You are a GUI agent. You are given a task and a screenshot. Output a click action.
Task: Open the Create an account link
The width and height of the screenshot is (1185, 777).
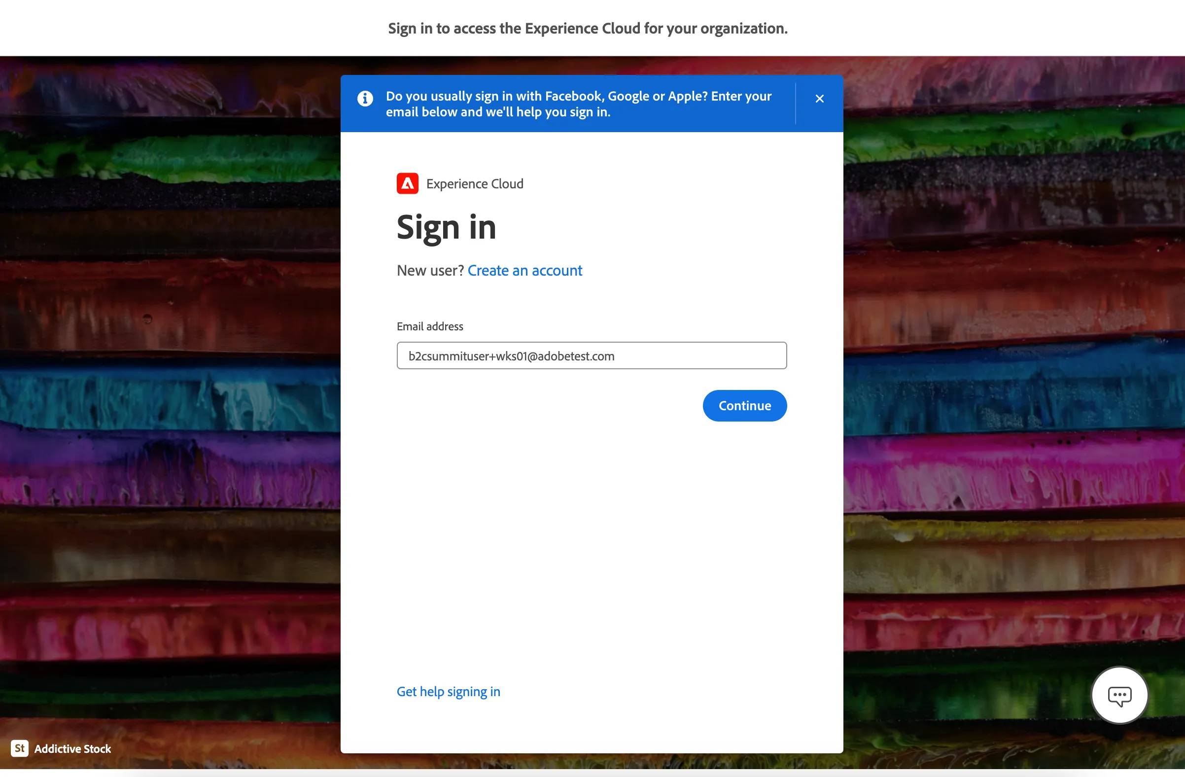[525, 271]
